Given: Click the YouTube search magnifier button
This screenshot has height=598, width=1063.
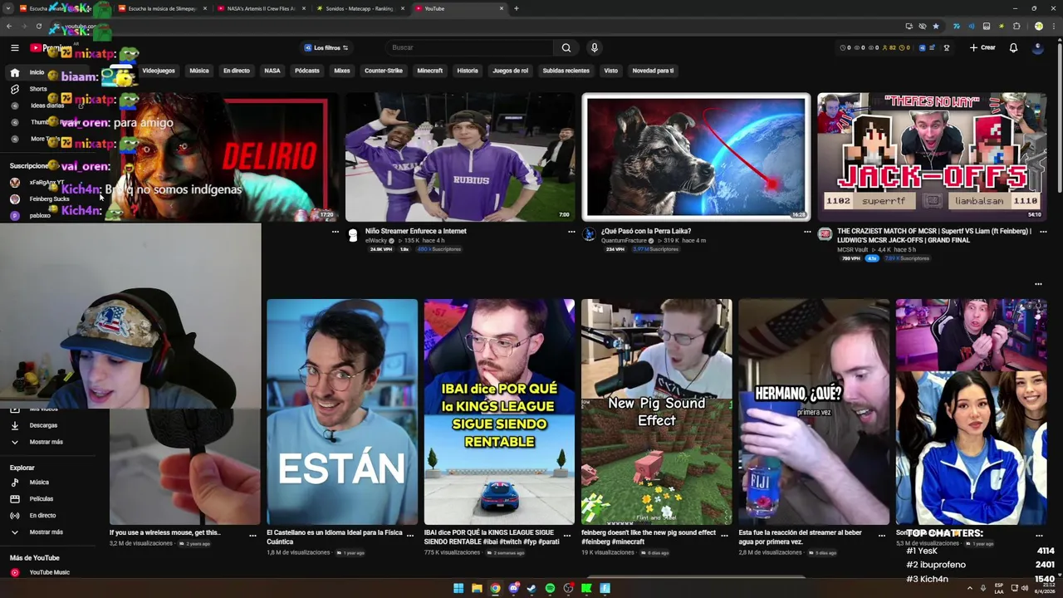Looking at the screenshot, I should tap(566, 47).
